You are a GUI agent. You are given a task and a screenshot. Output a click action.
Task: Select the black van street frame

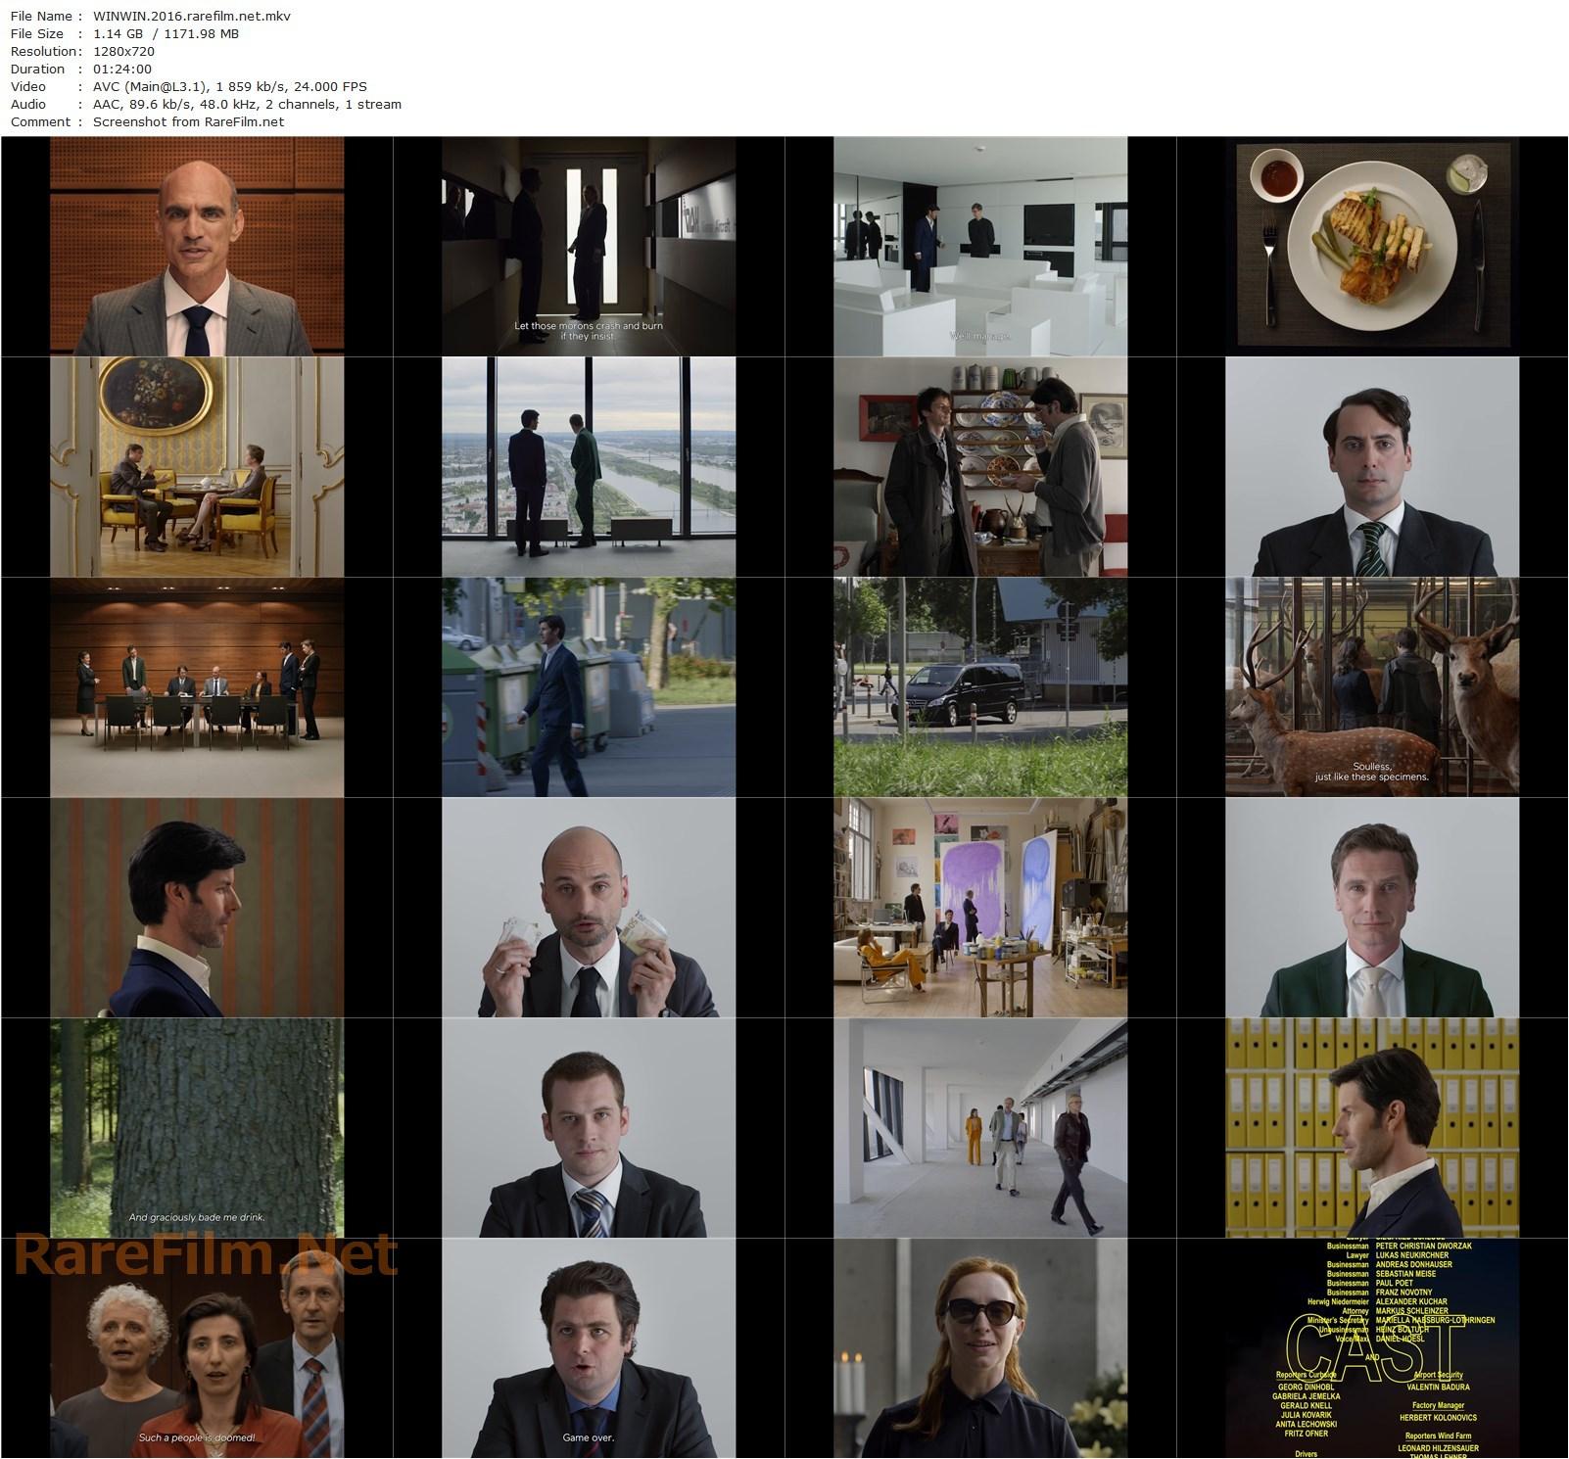pyautogui.click(x=980, y=686)
